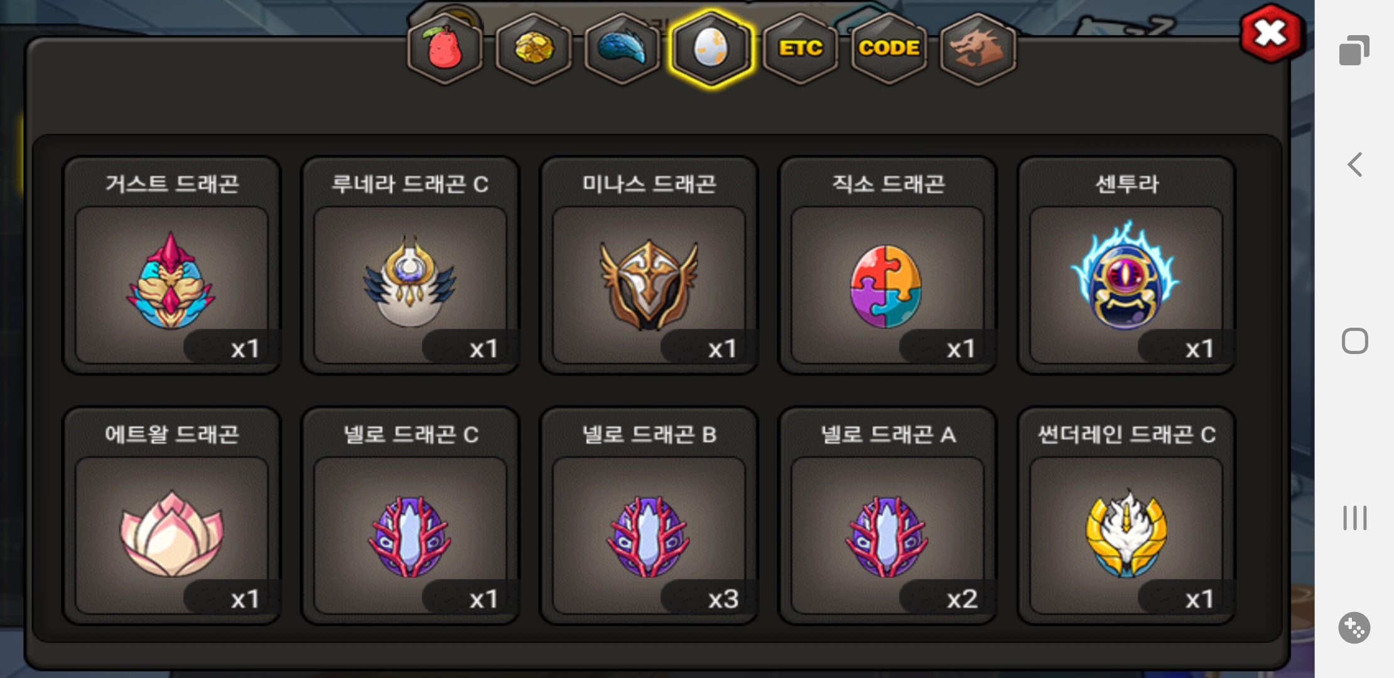Select the 넬로 드래곤 C egg
1394x678 pixels.
coord(410,516)
